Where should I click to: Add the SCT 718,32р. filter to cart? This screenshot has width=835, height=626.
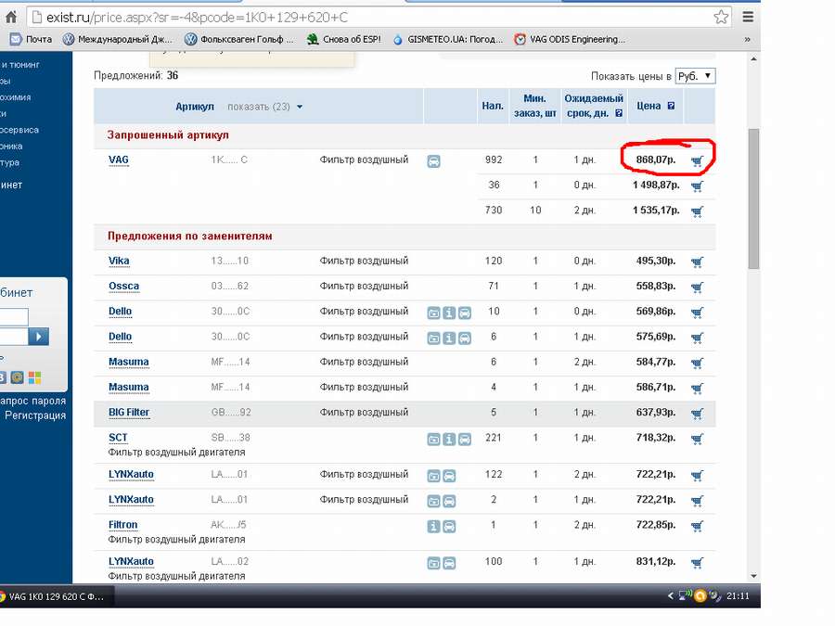(697, 439)
